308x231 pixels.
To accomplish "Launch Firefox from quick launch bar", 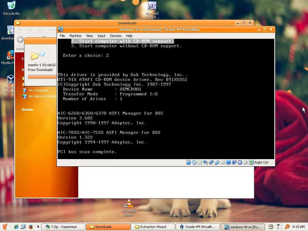I will (31, 227).
